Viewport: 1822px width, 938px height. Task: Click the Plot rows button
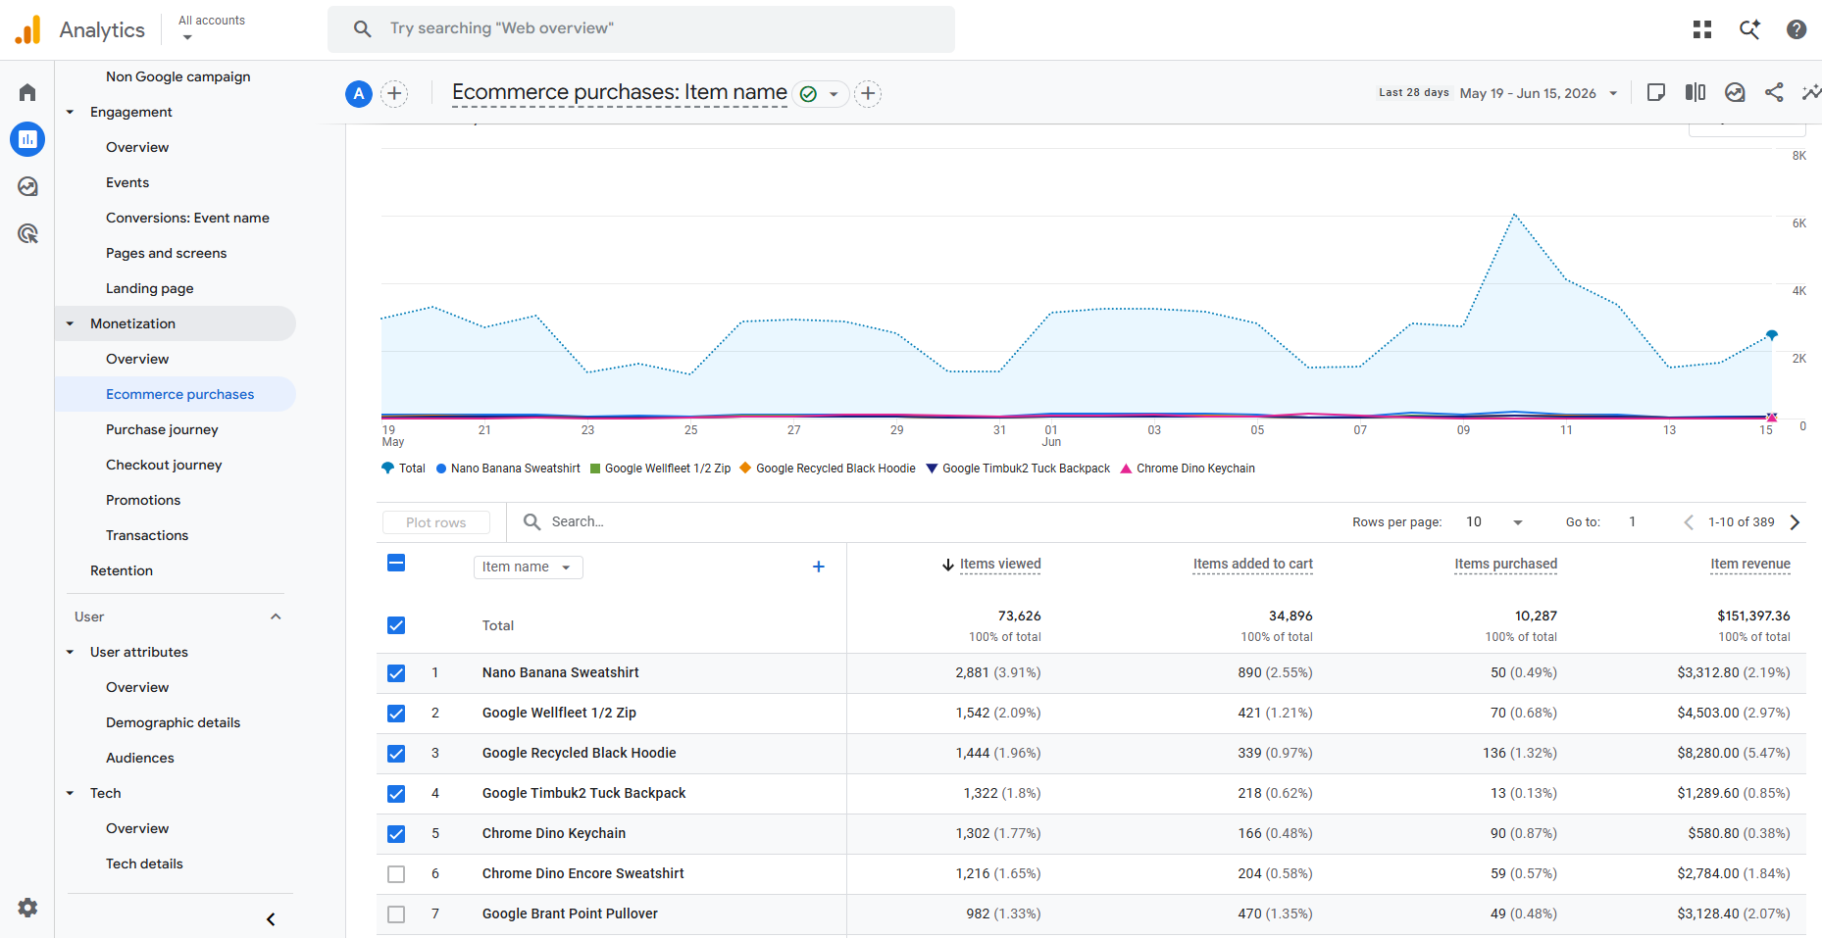(x=436, y=522)
